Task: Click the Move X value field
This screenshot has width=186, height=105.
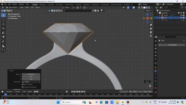Action: 31,74
